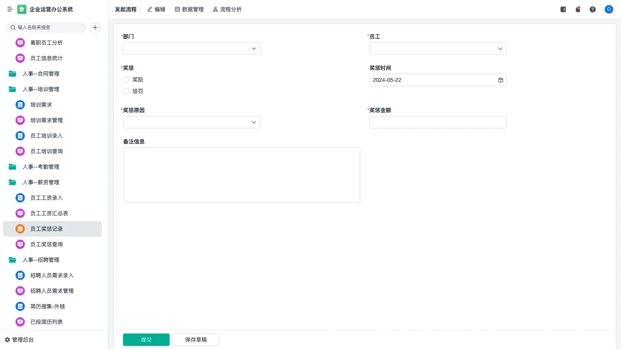Click the calendar icon in 奖惩时间 field
The height and width of the screenshot is (349, 621).
coord(501,80)
